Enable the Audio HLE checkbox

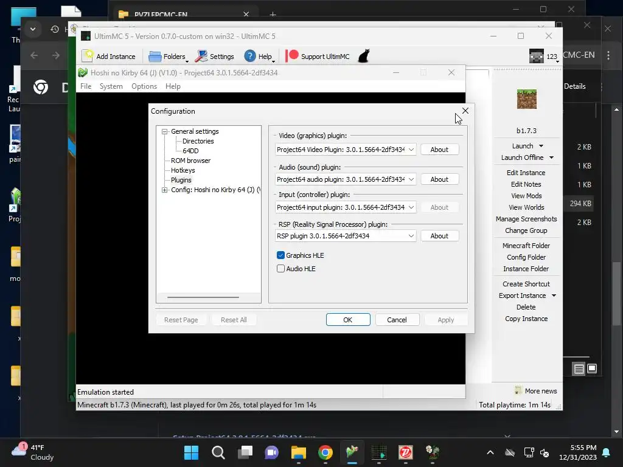(x=280, y=269)
